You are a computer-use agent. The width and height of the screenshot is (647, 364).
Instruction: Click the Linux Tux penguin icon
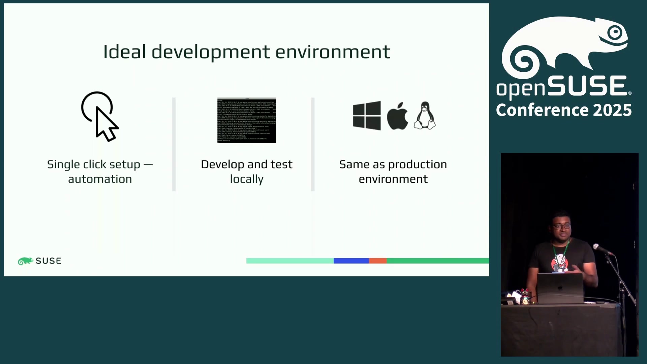(x=425, y=116)
